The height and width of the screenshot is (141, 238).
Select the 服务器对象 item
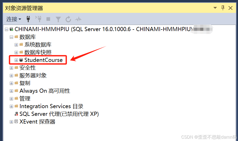(33, 76)
